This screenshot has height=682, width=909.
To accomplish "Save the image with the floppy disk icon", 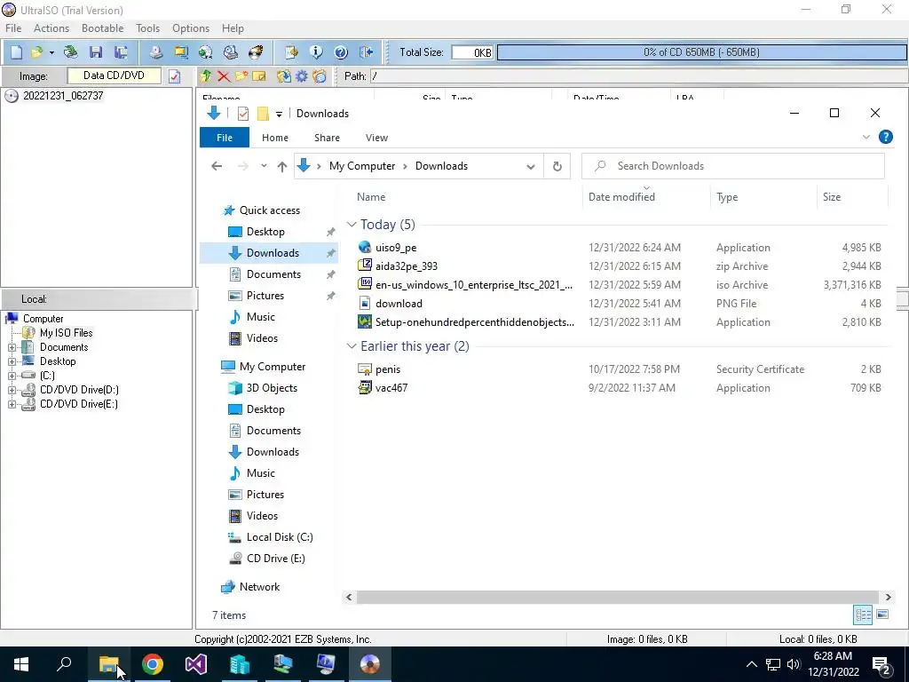I will pos(96,52).
